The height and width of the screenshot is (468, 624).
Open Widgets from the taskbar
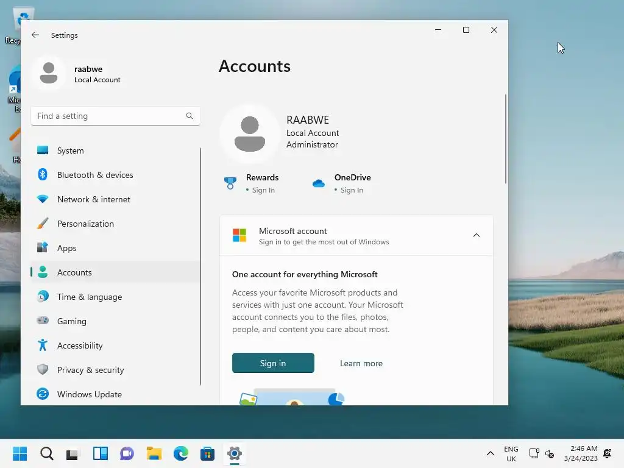click(x=101, y=453)
